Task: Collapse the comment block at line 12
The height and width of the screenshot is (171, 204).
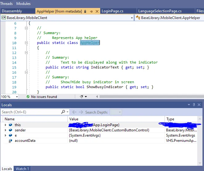Action: pyautogui.click(x=26, y=52)
